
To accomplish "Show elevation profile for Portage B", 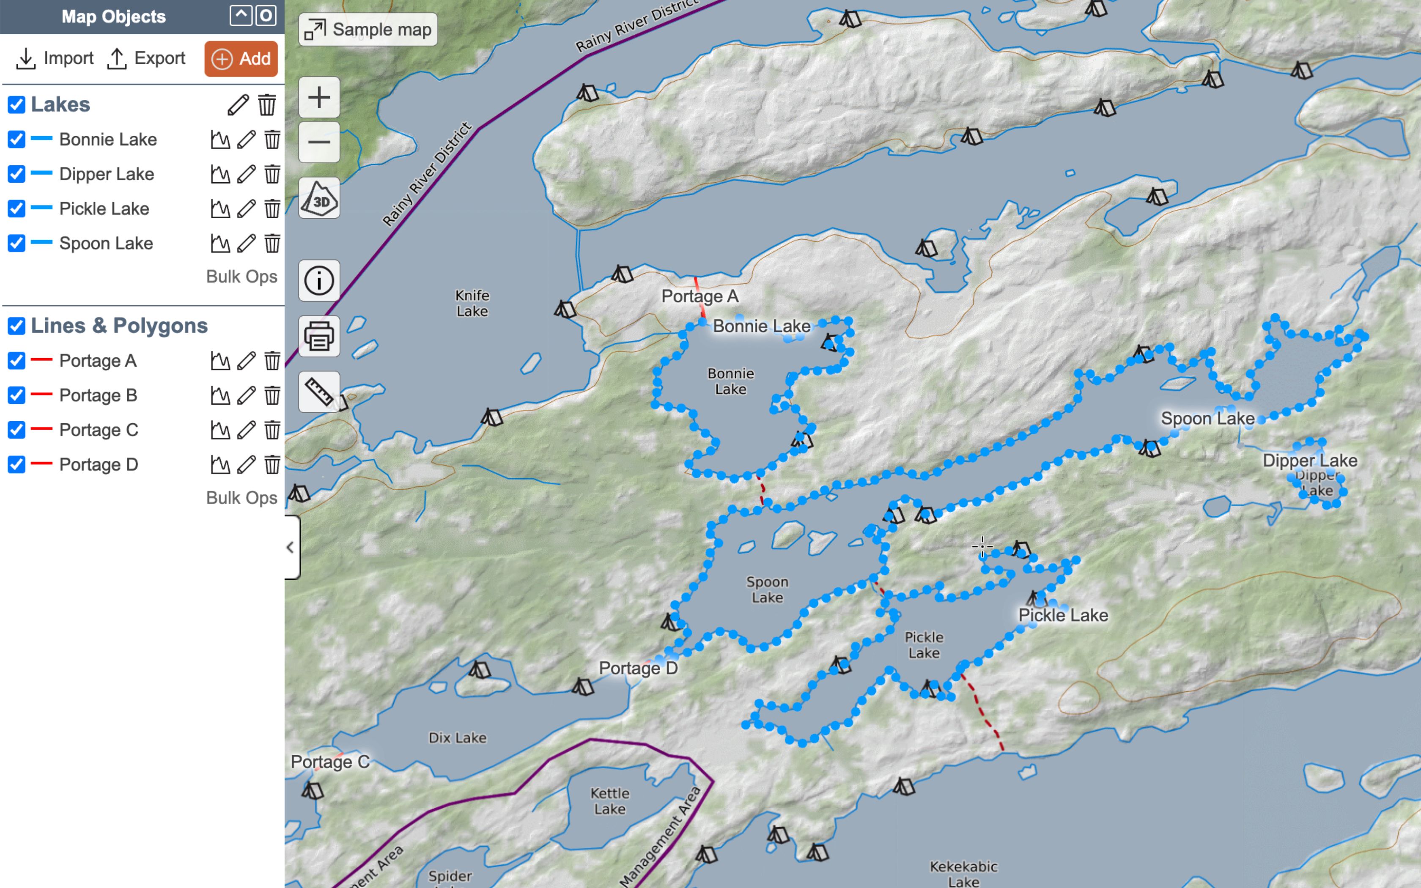I will 220,396.
